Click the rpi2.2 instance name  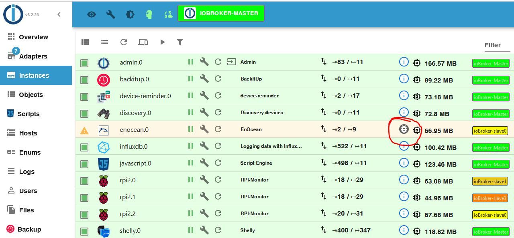[128, 214]
